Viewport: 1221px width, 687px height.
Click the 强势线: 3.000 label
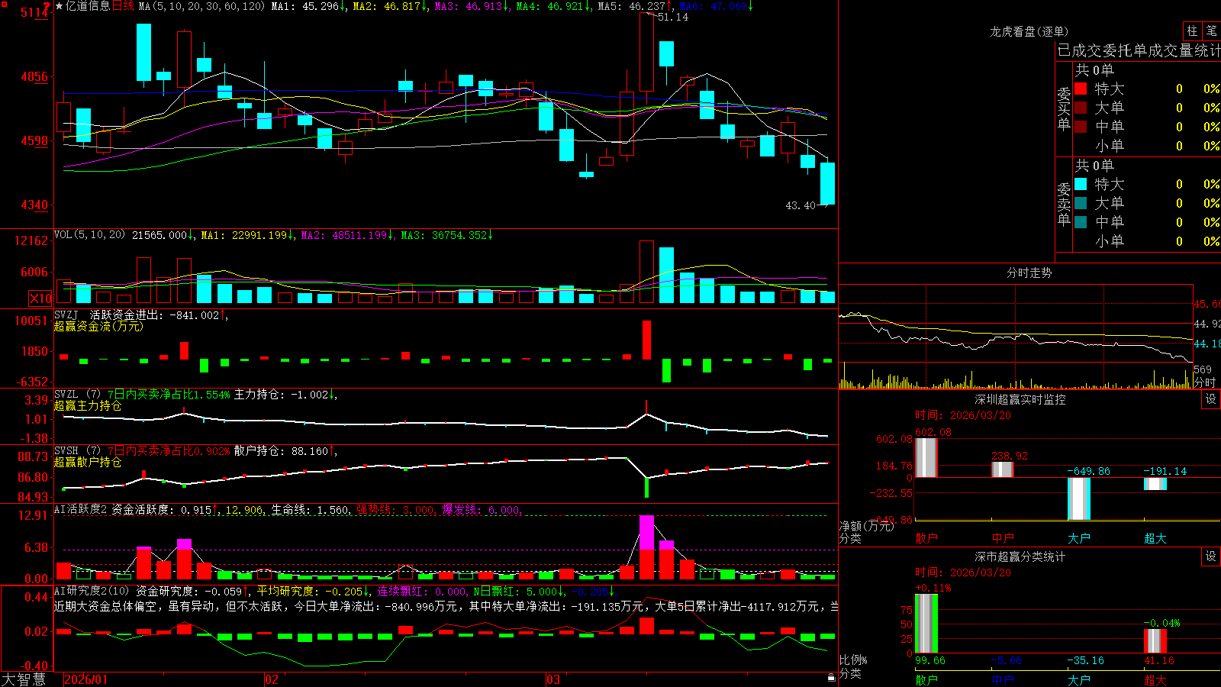pos(396,509)
